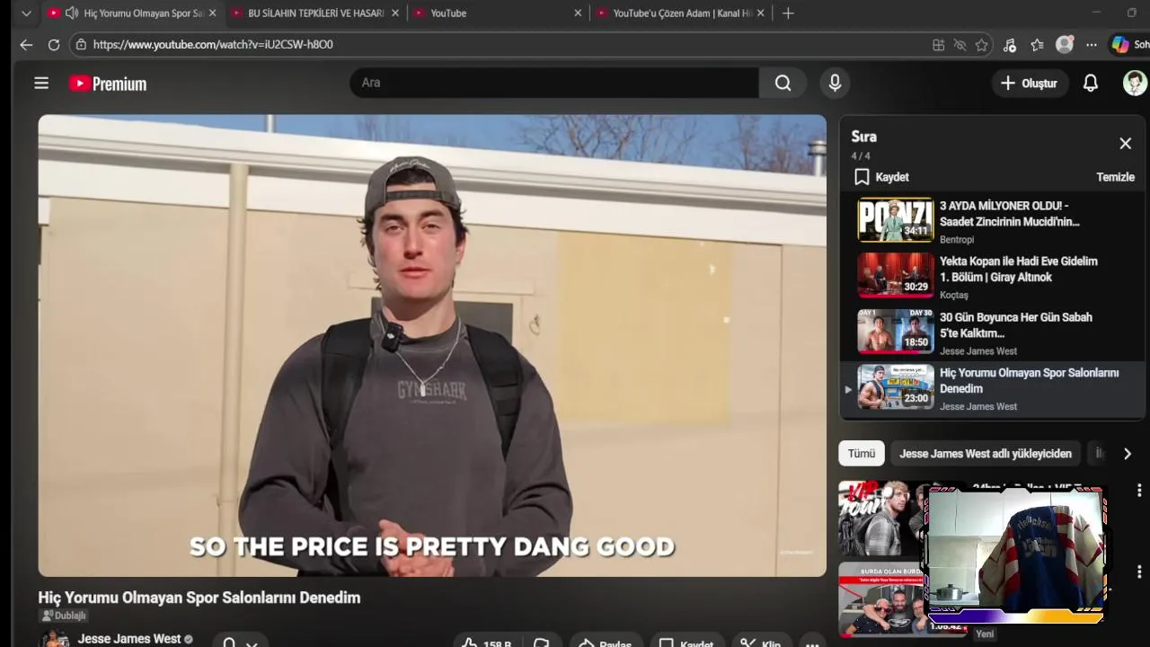
Task: Play queue video 3 AYDA MİLYONER OLDU!
Action: [896, 220]
